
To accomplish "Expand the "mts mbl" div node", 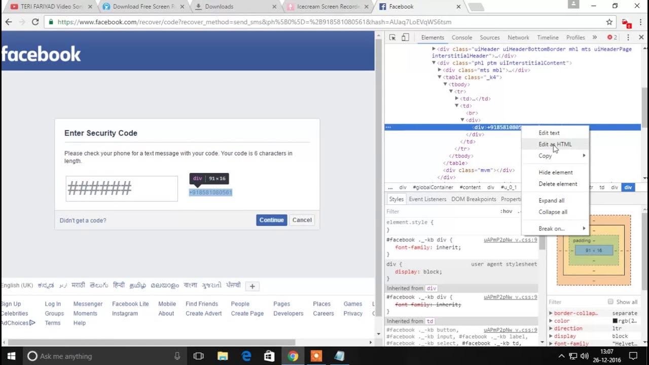I will [440, 70].
